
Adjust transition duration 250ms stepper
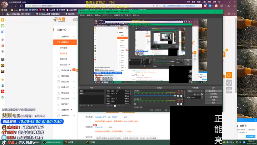pos(202,98)
